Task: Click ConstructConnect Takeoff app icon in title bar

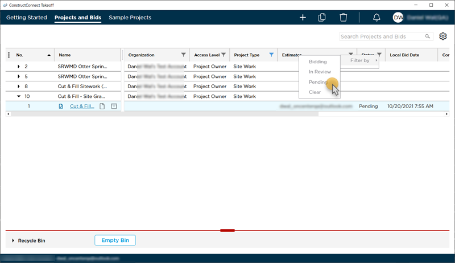Action: click(x=5, y=5)
